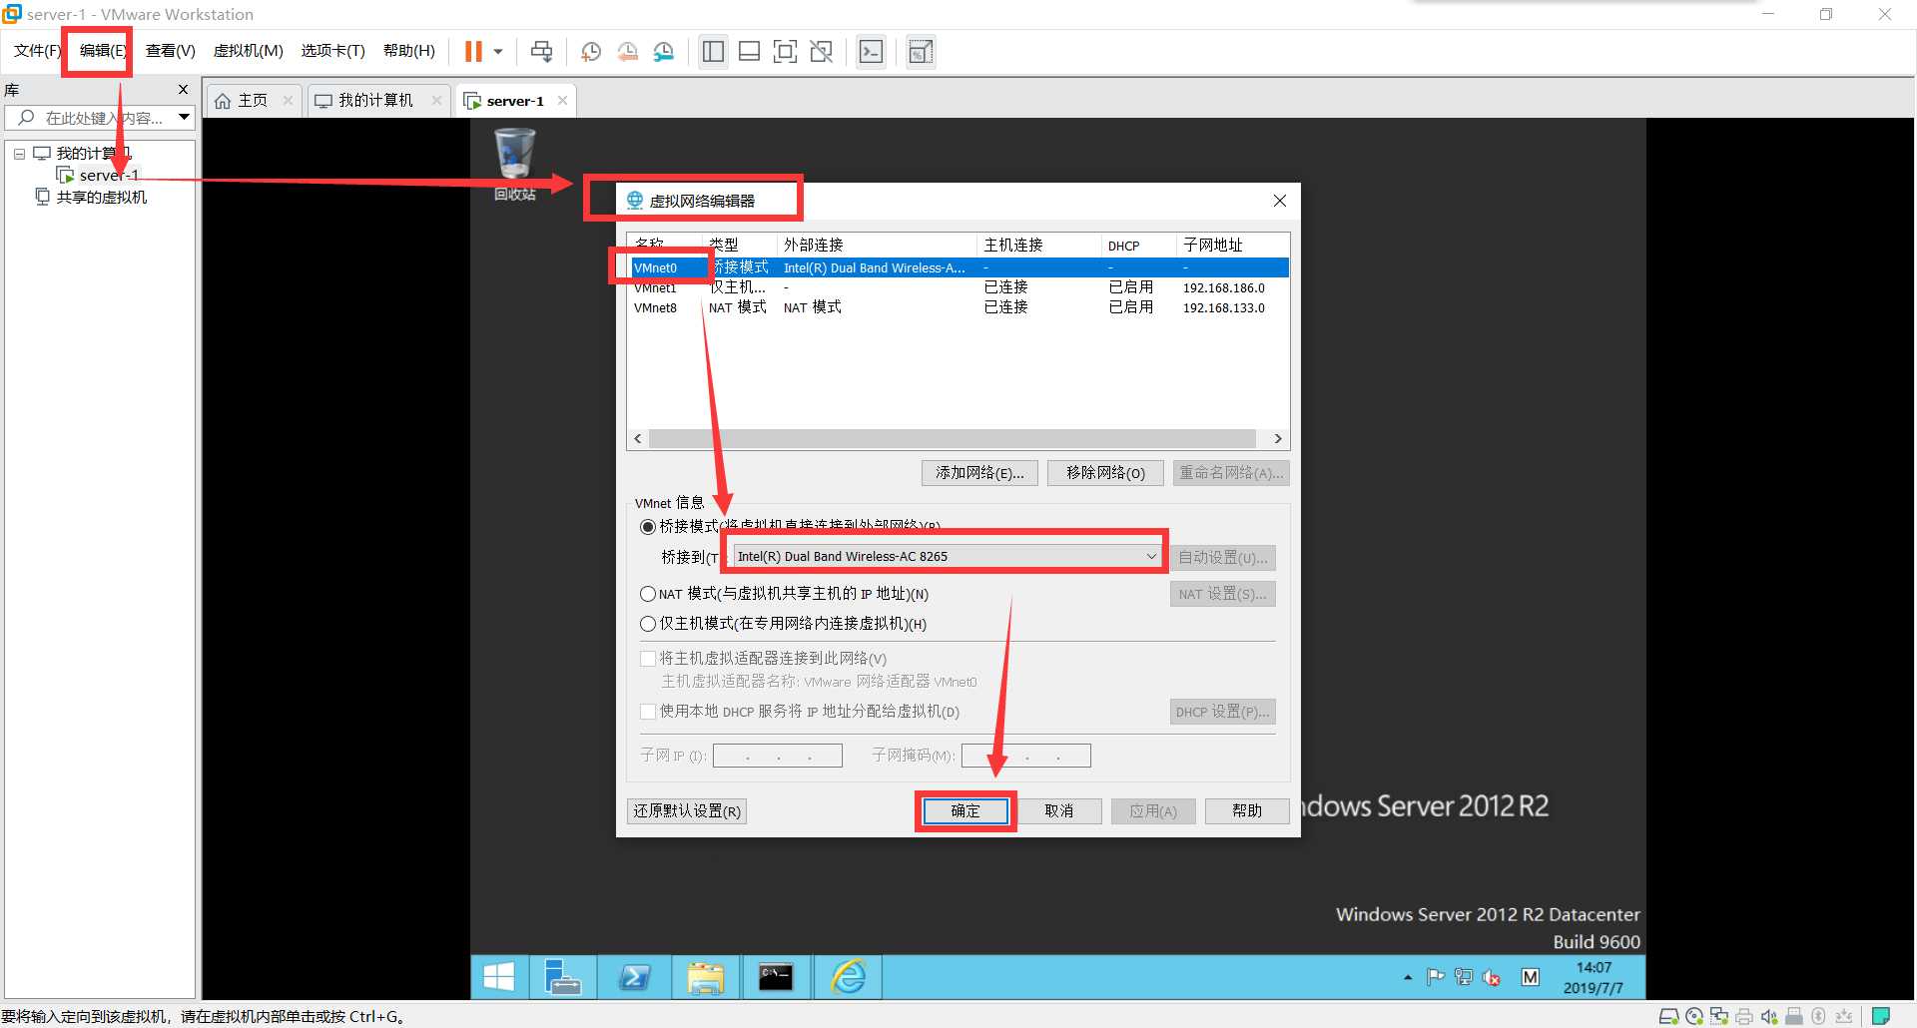Open the library search dropdown arrow
Image resolution: width=1917 pixels, height=1028 pixels.
[x=184, y=117]
